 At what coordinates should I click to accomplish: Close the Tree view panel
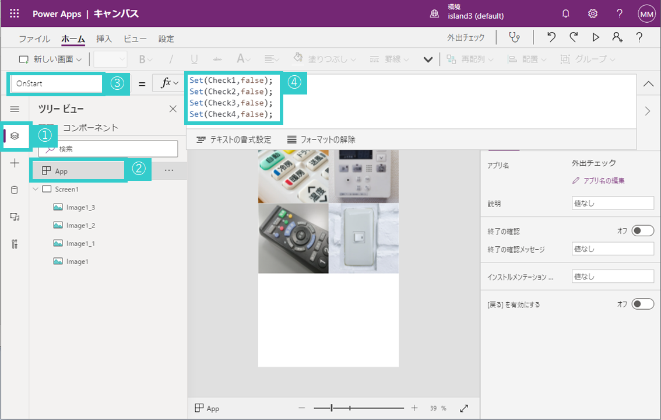(x=173, y=109)
